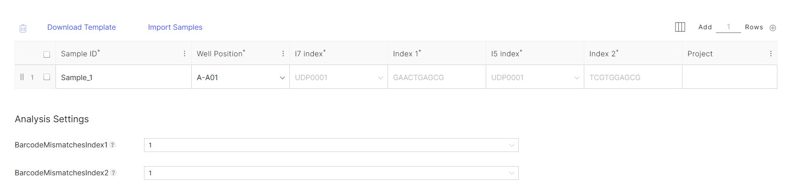Expand the I7 index UDP0001 dropdown
The image size is (787, 195).
380,78
